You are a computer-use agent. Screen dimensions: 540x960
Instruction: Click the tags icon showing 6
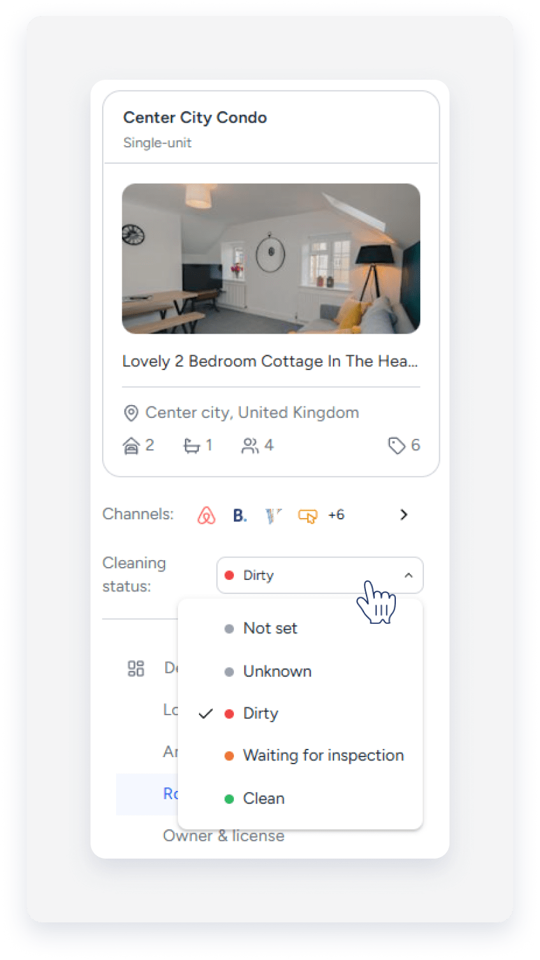[397, 445]
